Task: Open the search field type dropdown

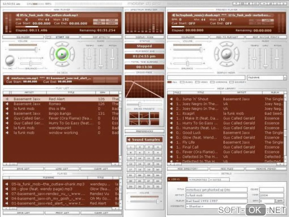Action: tap(285, 78)
